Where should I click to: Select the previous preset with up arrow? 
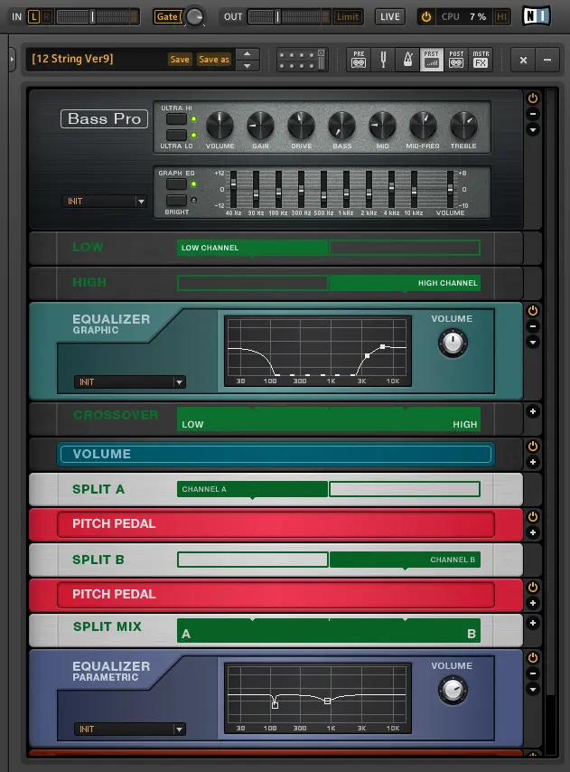(248, 53)
